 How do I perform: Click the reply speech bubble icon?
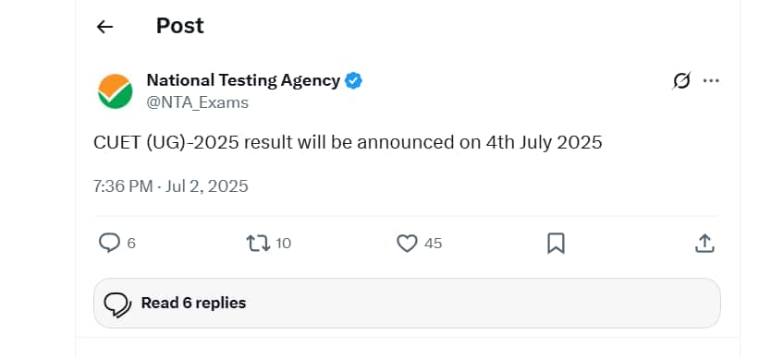(x=109, y=243)
